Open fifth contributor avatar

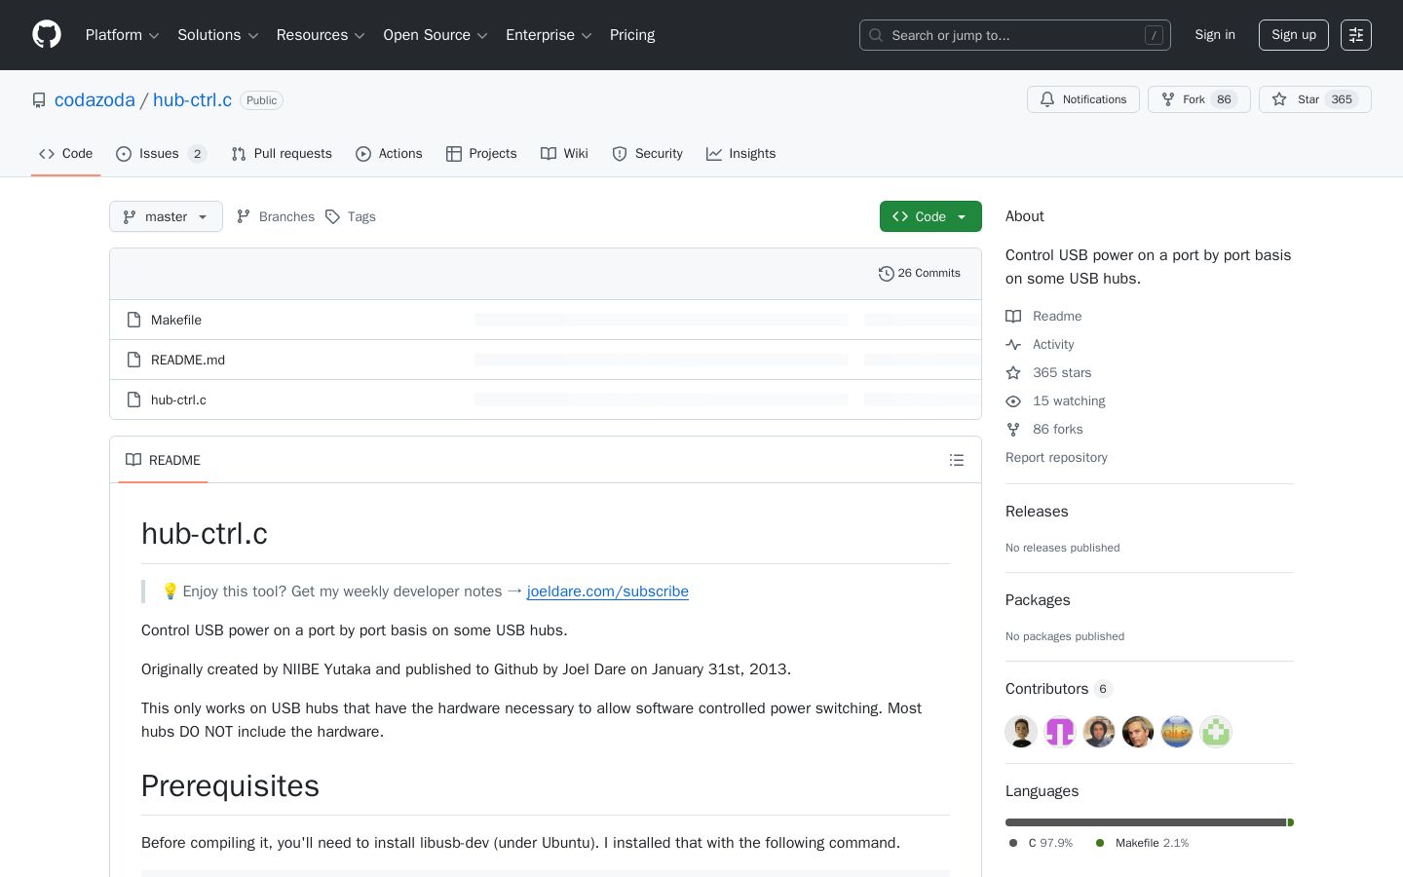(x=1177, y=732)
